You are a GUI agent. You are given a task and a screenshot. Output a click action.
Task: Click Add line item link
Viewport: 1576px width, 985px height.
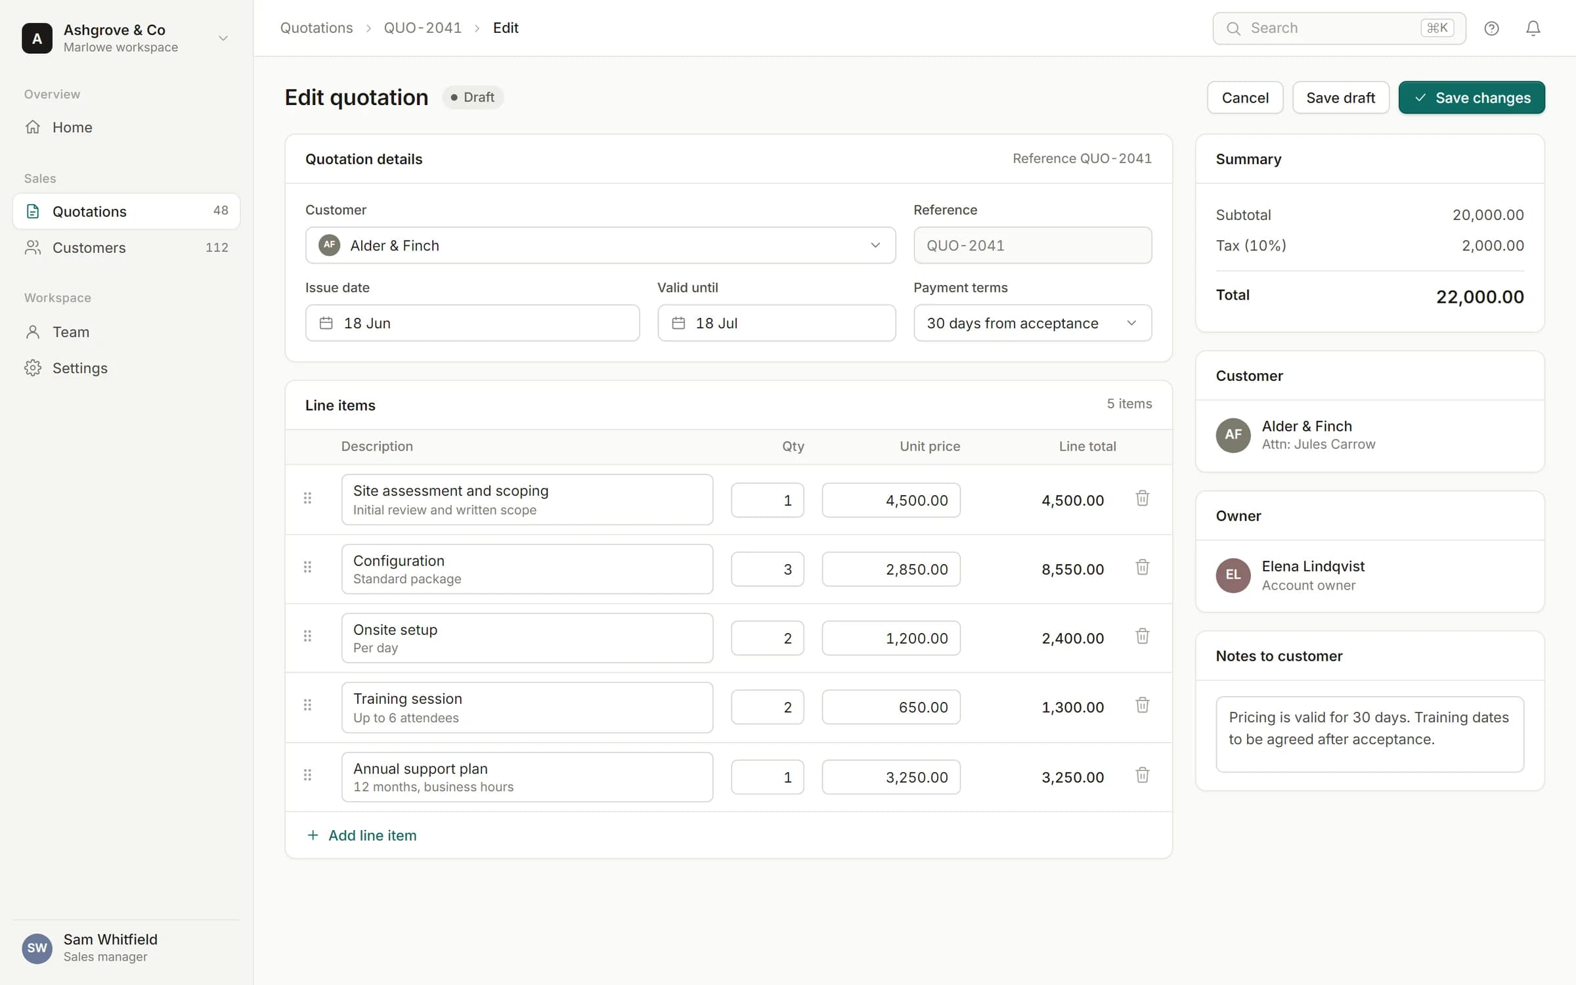(x=362, y=835)
